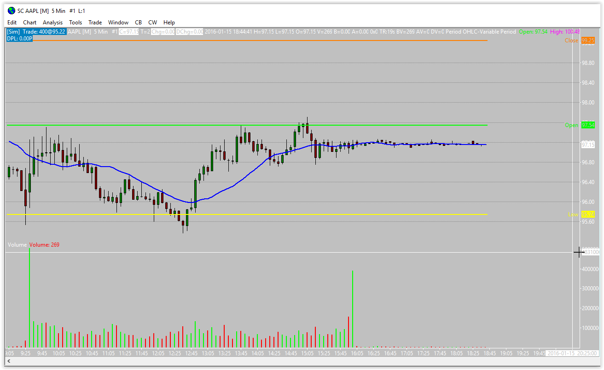604x370 pixels.
Task: Open the Trade menu
Action: coord(95,22)
